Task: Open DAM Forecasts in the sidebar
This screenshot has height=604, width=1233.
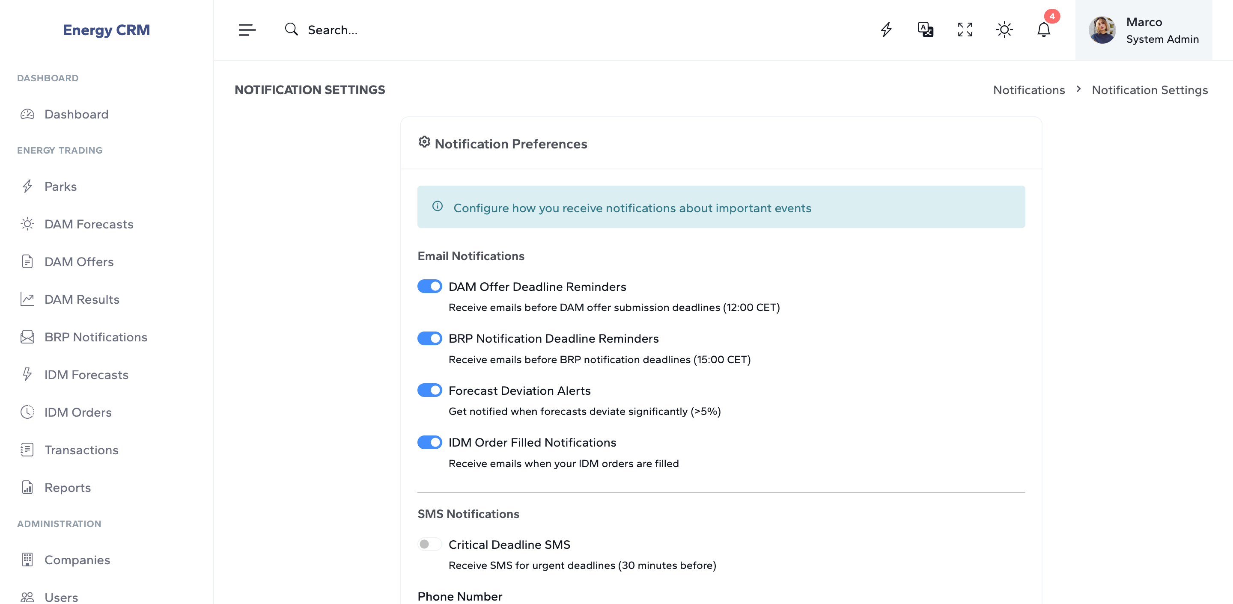Action: (x=89, y=224)
